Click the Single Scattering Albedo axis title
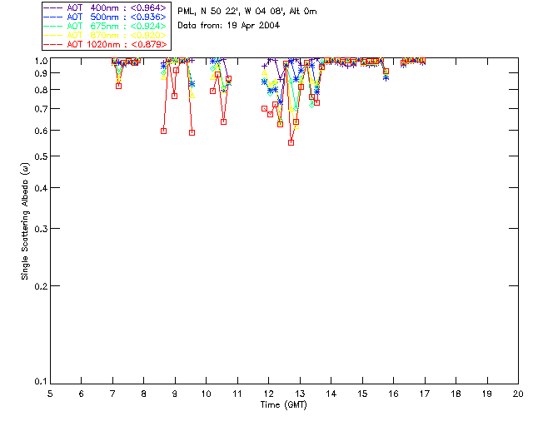 (x=25, y=221)
